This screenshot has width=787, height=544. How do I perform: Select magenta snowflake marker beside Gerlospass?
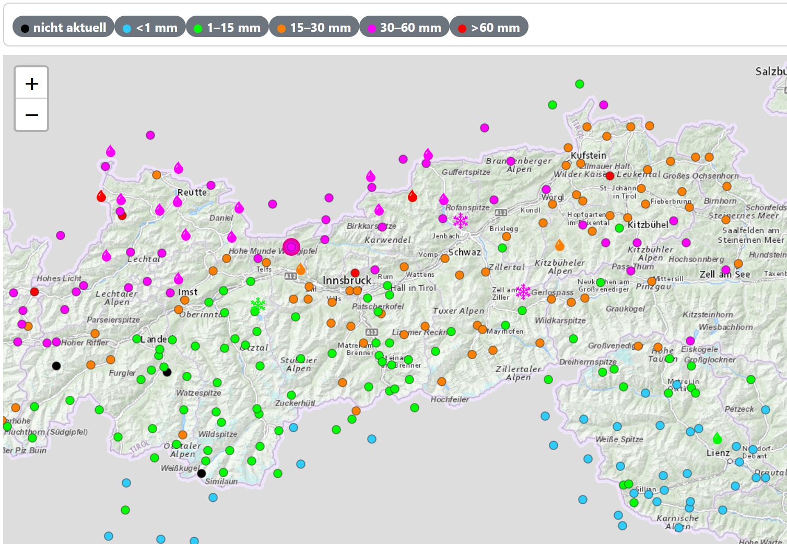(523, 291)
